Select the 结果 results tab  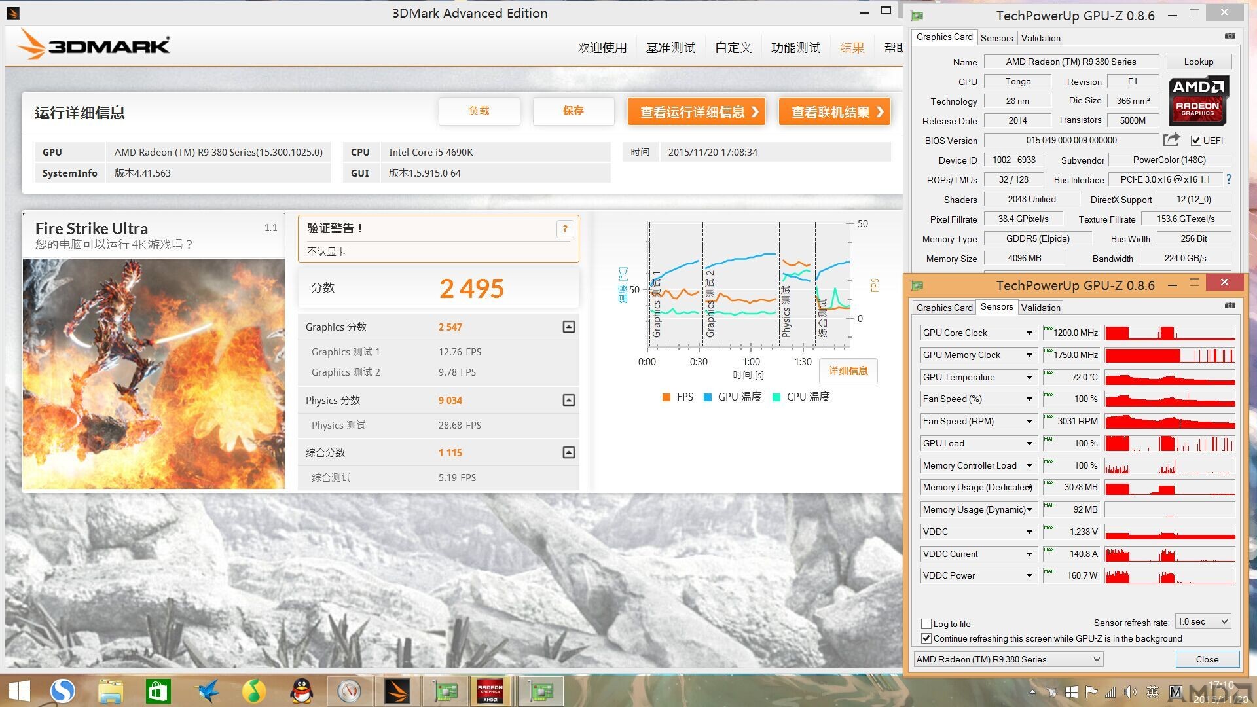852,48
